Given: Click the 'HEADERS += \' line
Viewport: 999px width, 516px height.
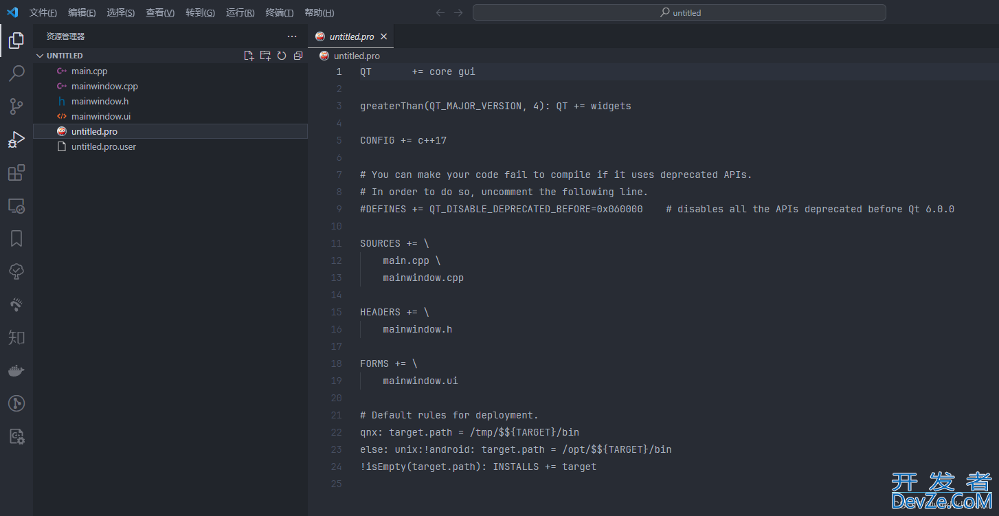Looking at the screenshot, I should pos(394,312).
